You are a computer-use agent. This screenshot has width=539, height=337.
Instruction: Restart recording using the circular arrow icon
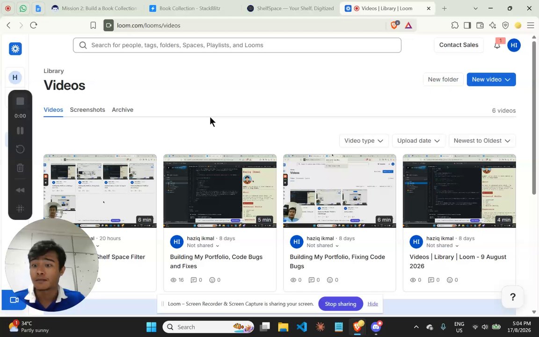tap(20, 149)
